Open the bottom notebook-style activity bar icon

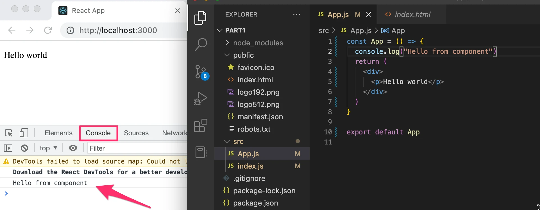click(201, 152)
